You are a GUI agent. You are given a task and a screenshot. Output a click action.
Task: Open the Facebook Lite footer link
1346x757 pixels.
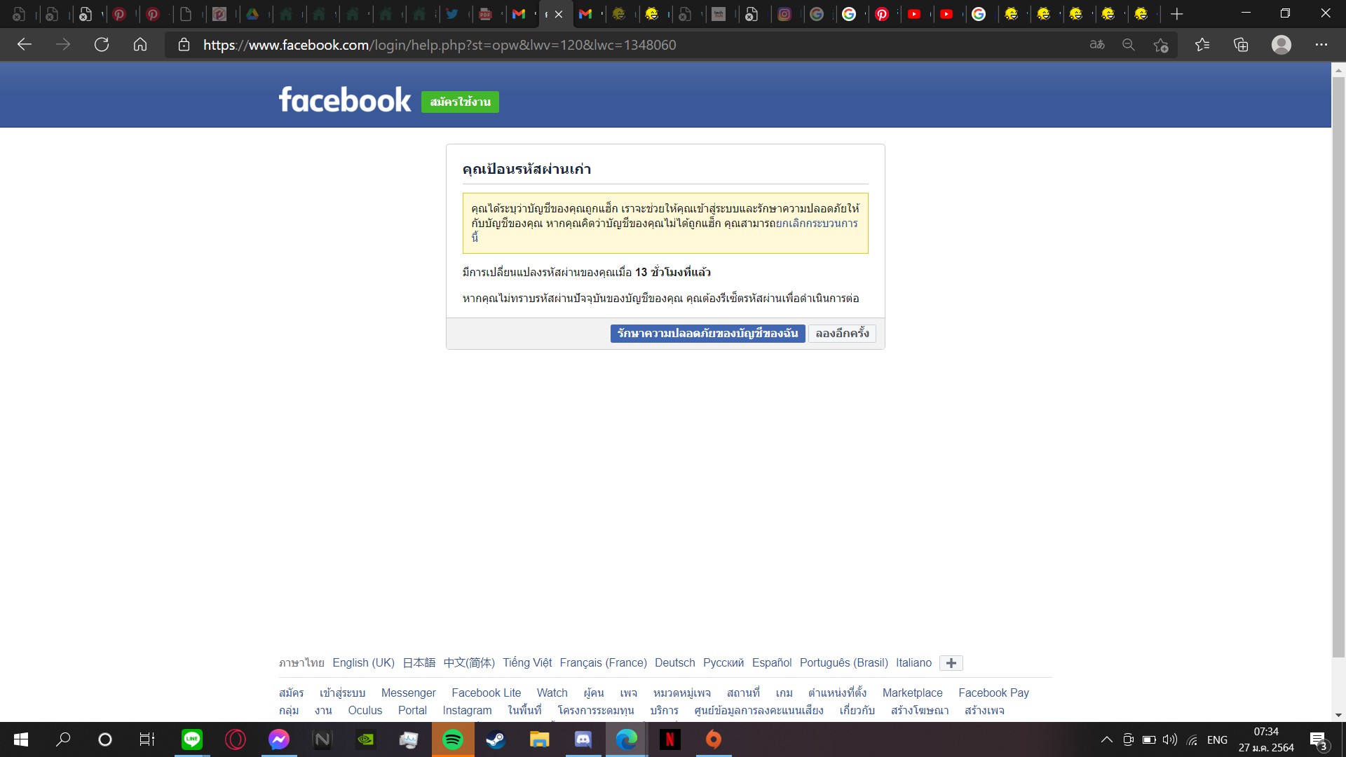(x=487, y=693)
